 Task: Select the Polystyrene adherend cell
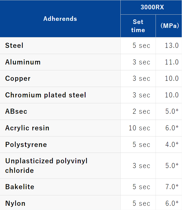pyautogui.click(x=60, y=144)
